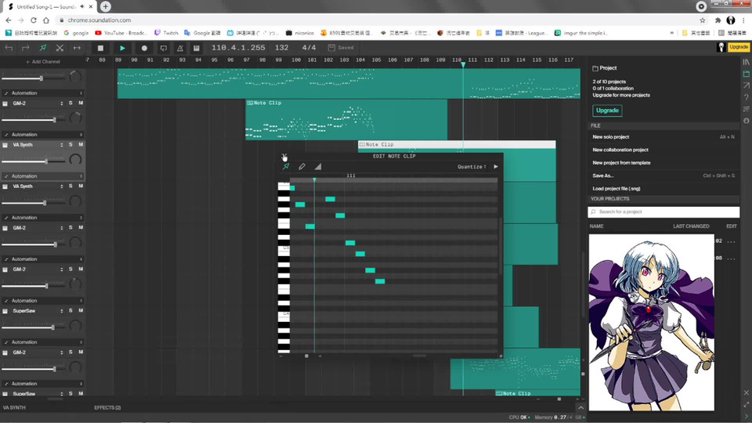Mute the highlighted VA Synth channel
Viewport: 752px width, 423px height.
point(81,144)
